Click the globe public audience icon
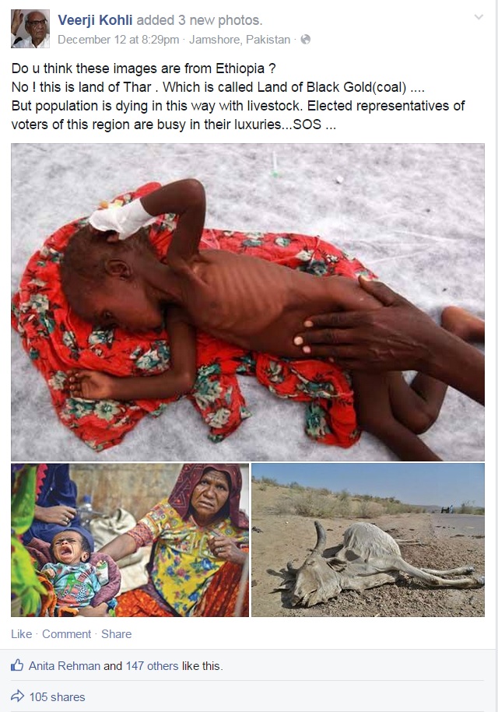Screen dimensions: 498x712 click(306, 40)
